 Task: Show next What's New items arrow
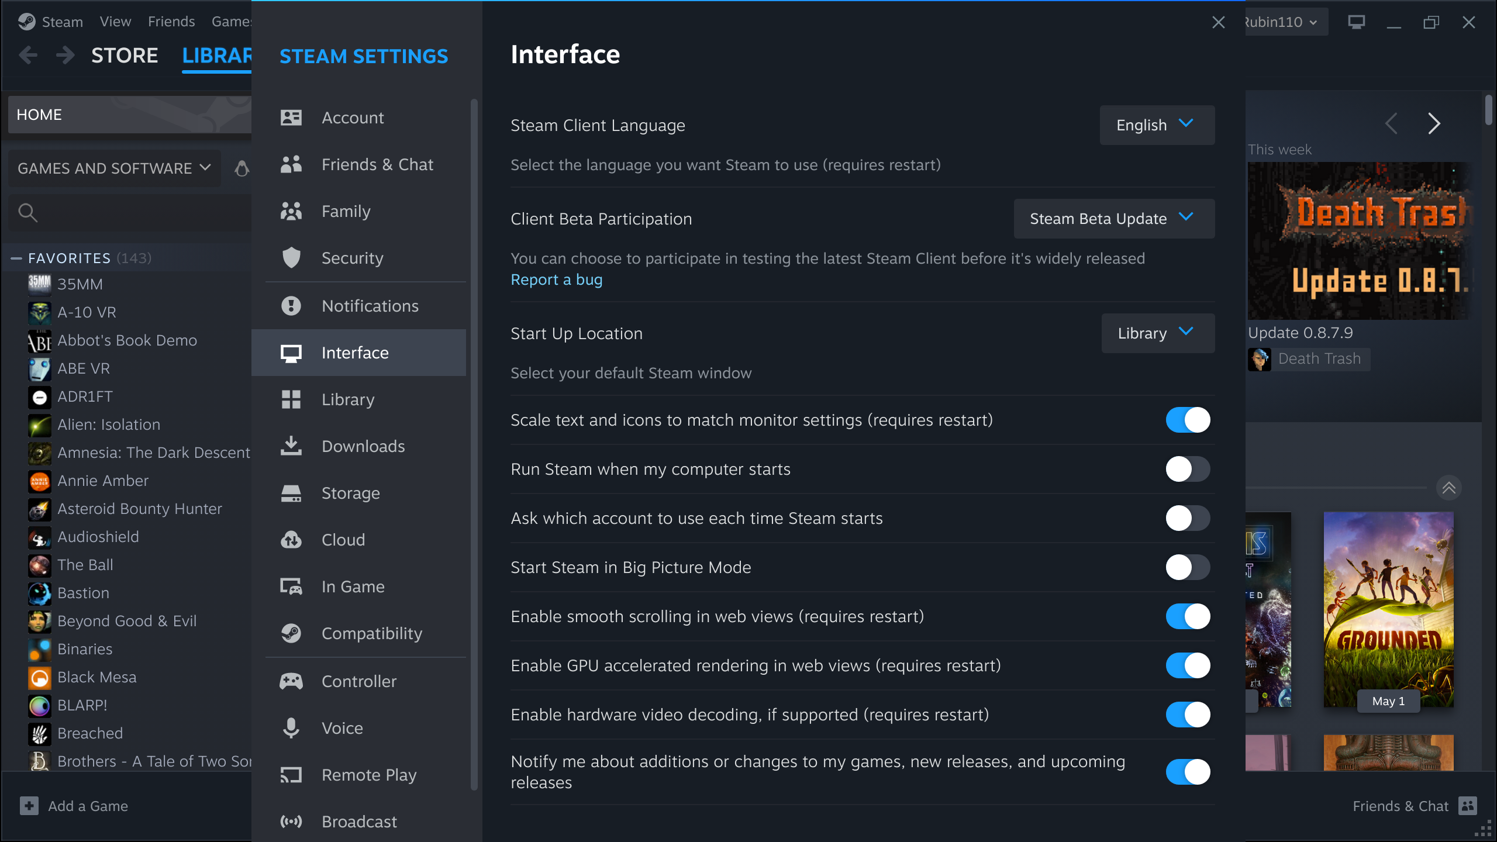[1433, 123]
